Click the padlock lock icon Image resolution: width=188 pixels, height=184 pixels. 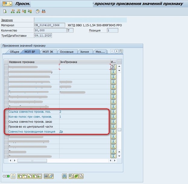[x=13, y=176]
